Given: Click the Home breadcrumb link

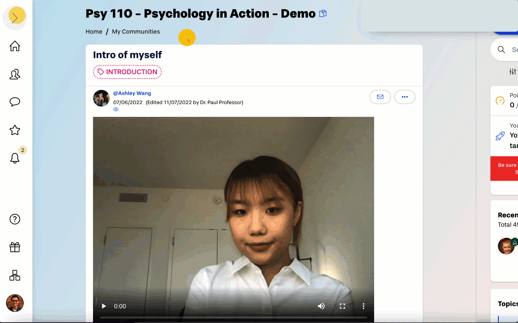Looking at the screenshot, I should pos(94,32).
